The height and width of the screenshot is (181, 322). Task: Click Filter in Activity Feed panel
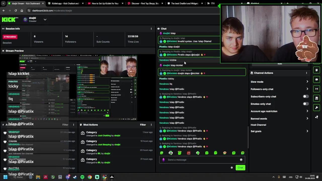point(65,125)
